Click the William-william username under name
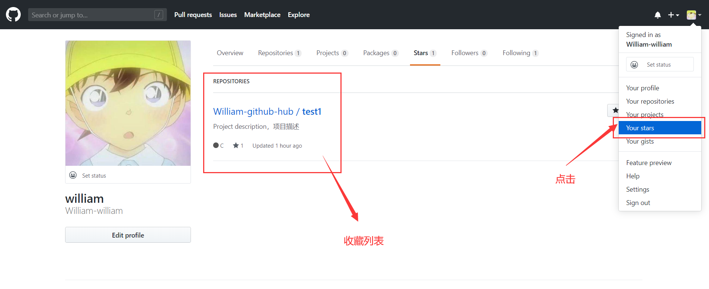 94,211
